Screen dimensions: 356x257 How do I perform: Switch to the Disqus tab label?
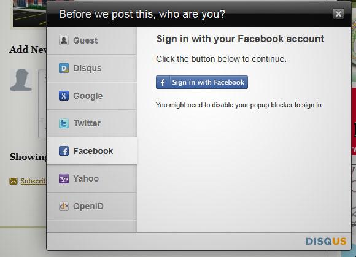87,68
